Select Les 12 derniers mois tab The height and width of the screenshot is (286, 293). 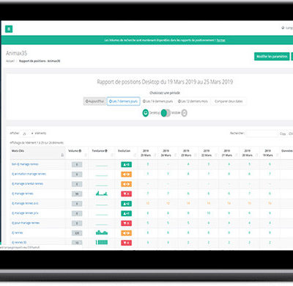click(x=193, y=101)
